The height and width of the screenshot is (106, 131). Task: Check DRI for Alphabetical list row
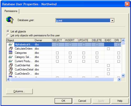119,45
